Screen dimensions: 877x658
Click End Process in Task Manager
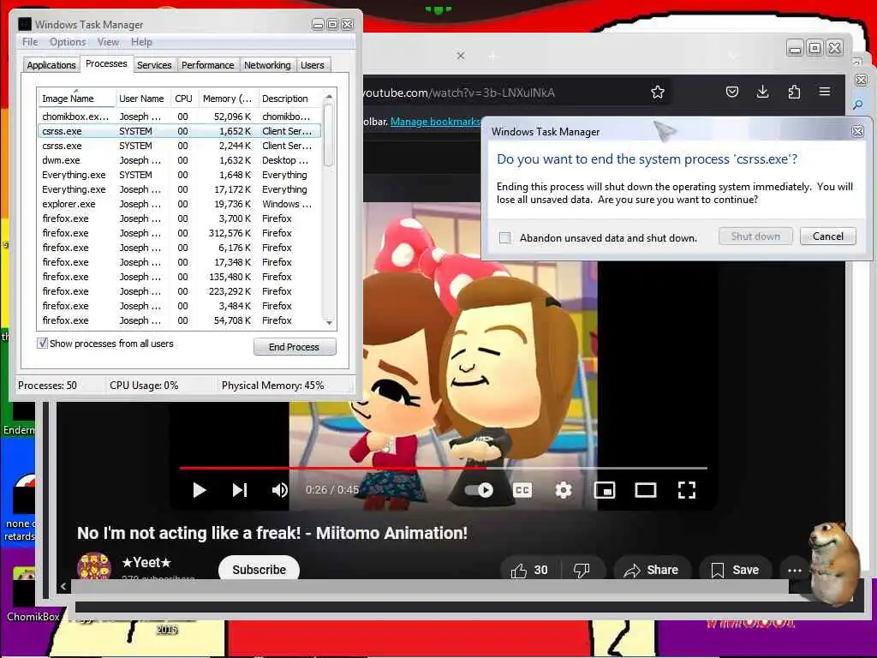tap(295, 347)
